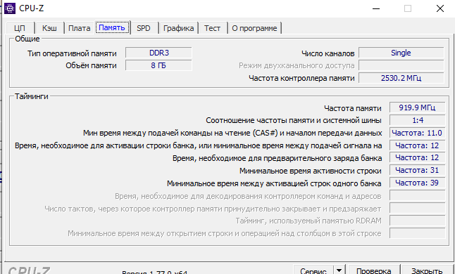This screenshot has width=455, height=274.
Task: Open the Кэш tab
Action: click(49, 28)
